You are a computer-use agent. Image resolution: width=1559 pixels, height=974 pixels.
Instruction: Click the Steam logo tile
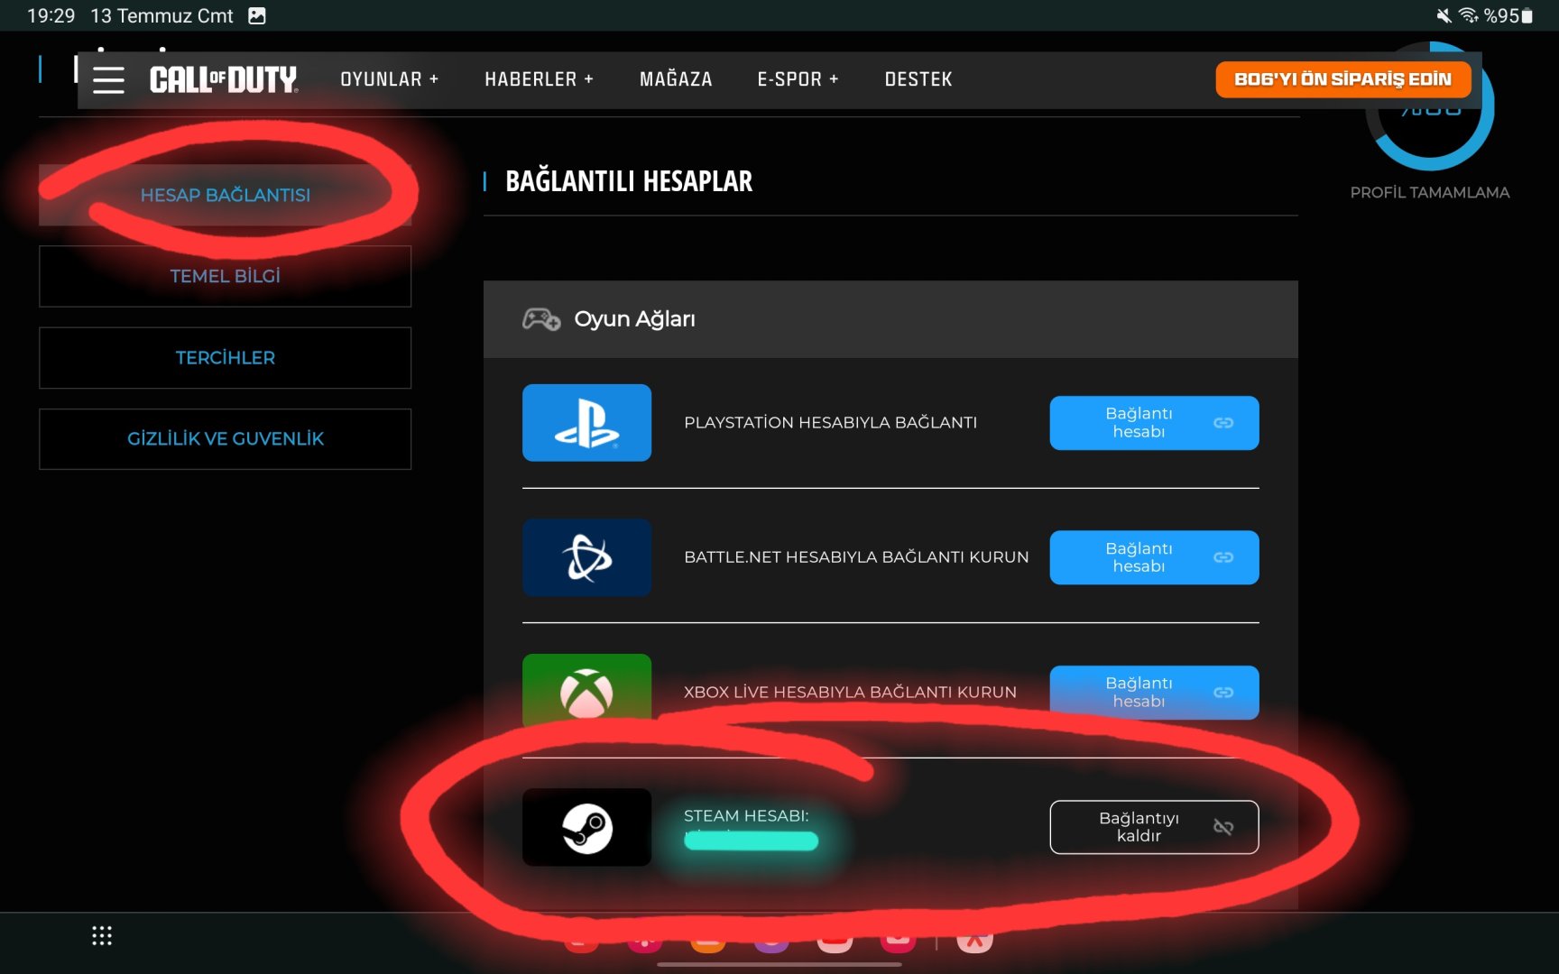click(x=586, y=827)
